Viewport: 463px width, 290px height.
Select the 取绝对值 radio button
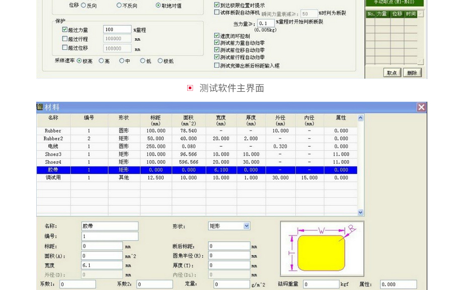point(158,6)
